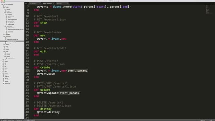Open visitors_controller.rb in the sidebar
215x121 pixels.
click(11, 43)
